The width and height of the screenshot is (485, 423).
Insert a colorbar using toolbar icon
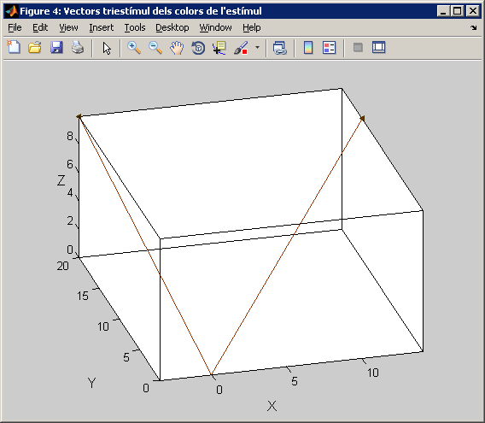point(308,48)
